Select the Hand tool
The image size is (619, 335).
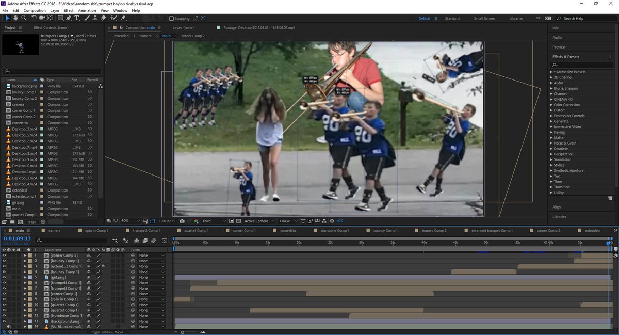coord(15,18)
